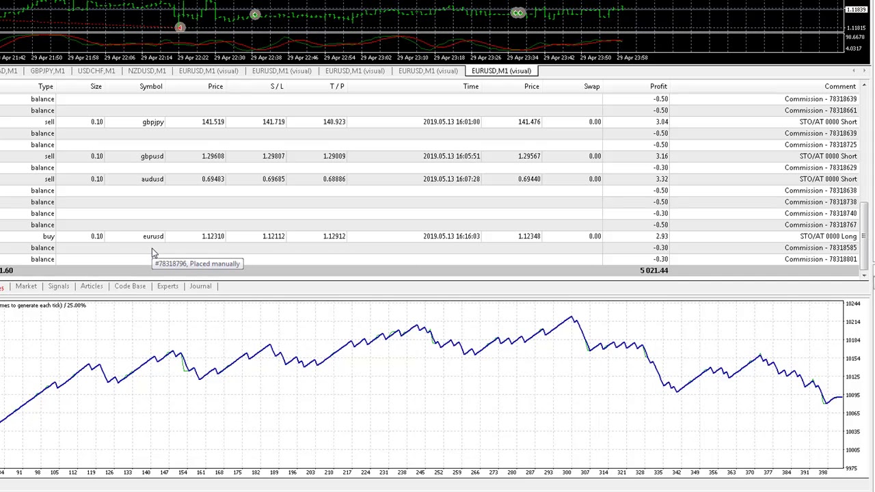Select comment Commission - 78318740
The image size is (875, 492).
(820, 214)
